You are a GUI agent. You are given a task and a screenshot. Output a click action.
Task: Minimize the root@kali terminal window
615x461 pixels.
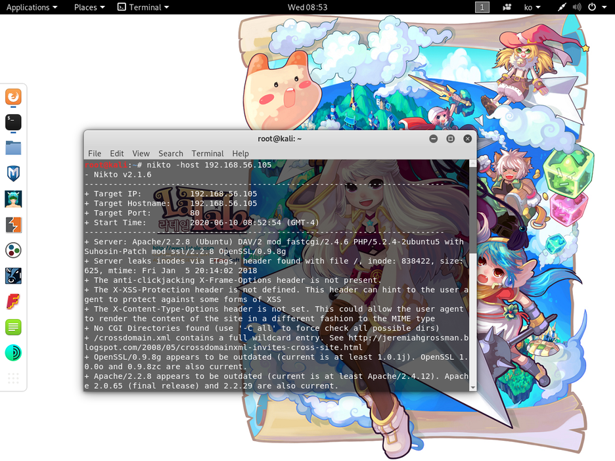[x=434, y=139]
